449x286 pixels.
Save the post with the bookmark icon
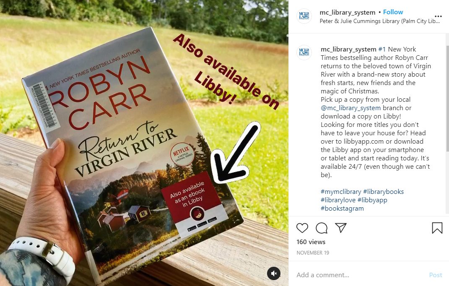437,228
